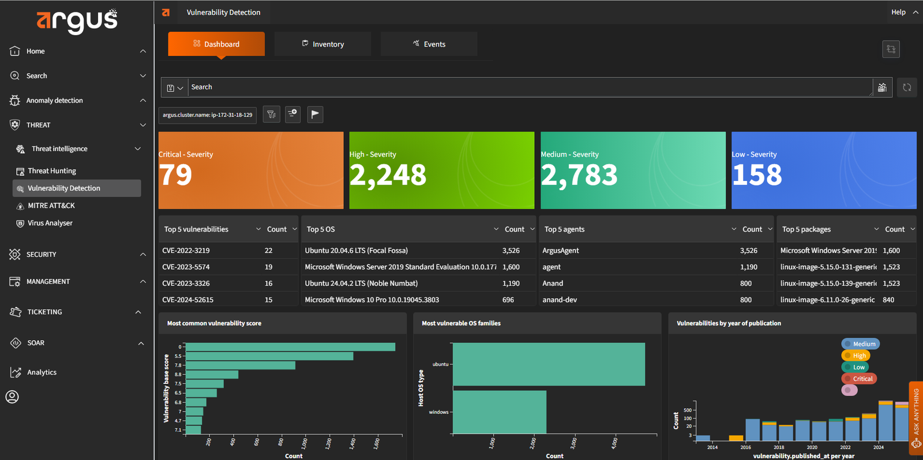Click the flag icon button in filter row

pyautogui.click(x=315, y=114)
